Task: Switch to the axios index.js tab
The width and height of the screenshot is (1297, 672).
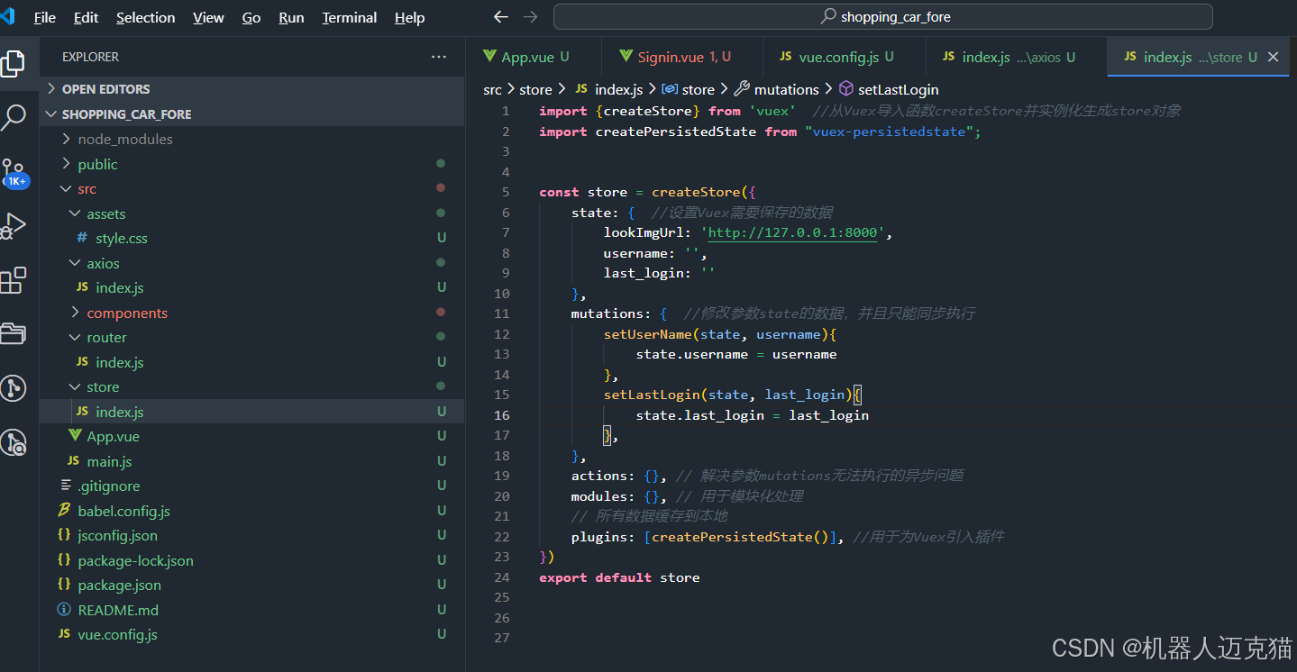Action: 1016,57
